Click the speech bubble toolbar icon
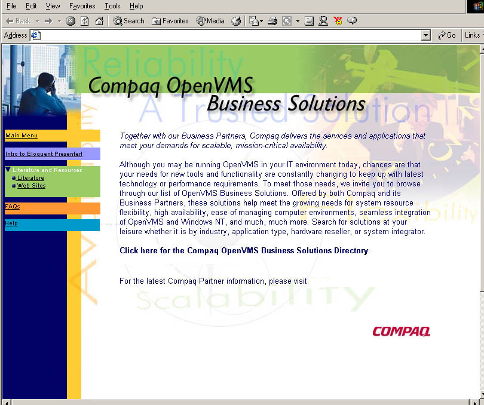 (x=352, y=21)
